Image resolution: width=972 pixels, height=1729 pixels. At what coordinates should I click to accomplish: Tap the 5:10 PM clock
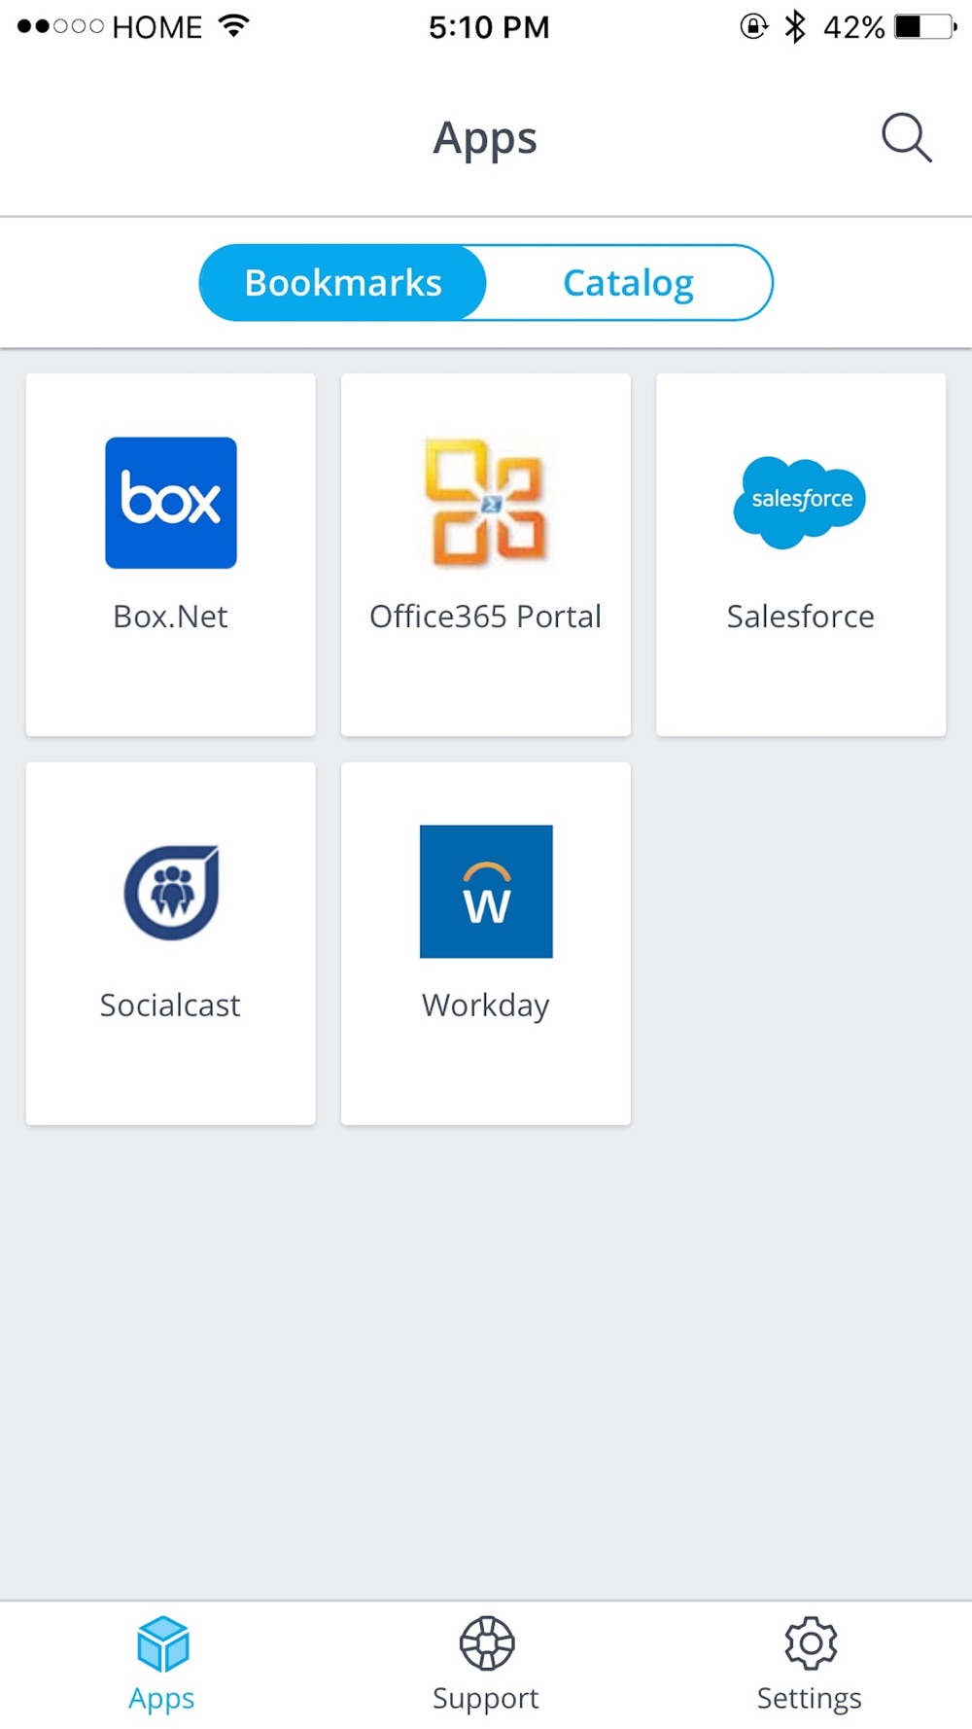(x=489, y=27)
